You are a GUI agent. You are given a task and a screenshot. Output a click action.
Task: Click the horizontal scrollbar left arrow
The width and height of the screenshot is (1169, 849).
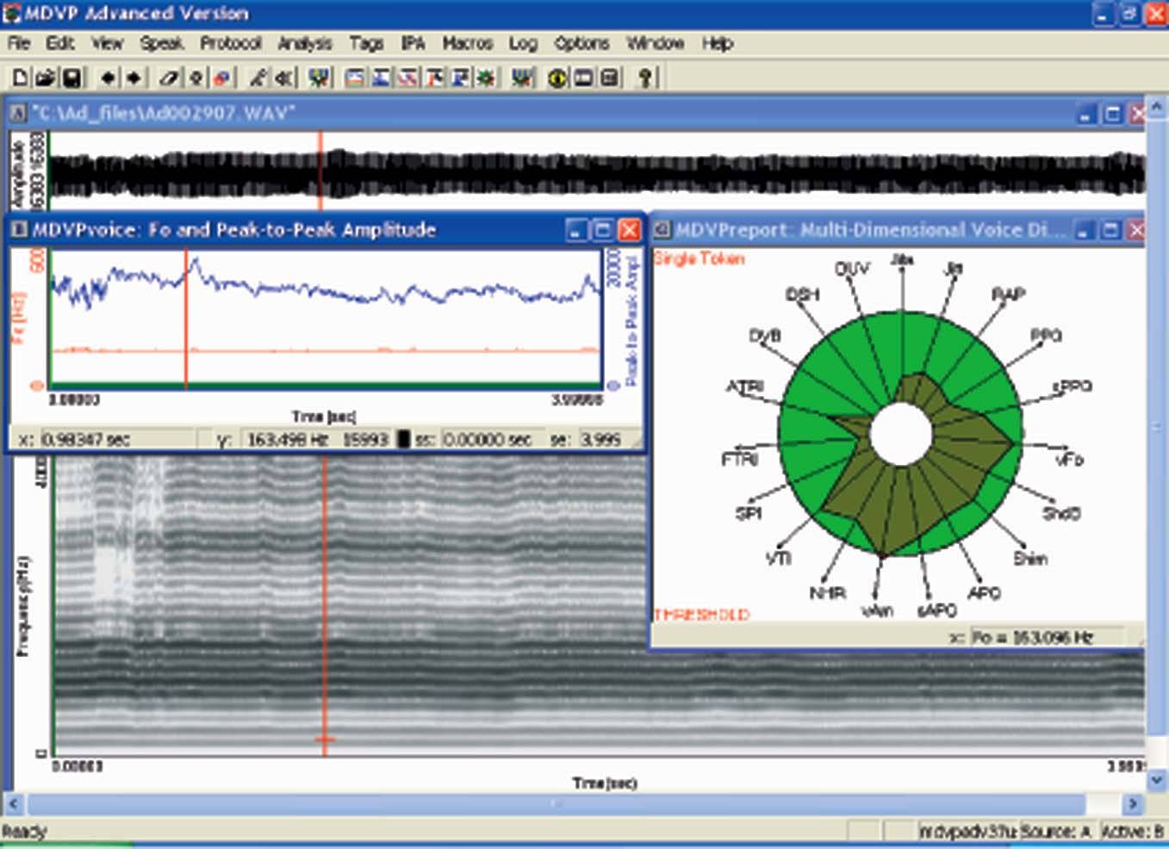pyautogui.click(x=13, y=803)
